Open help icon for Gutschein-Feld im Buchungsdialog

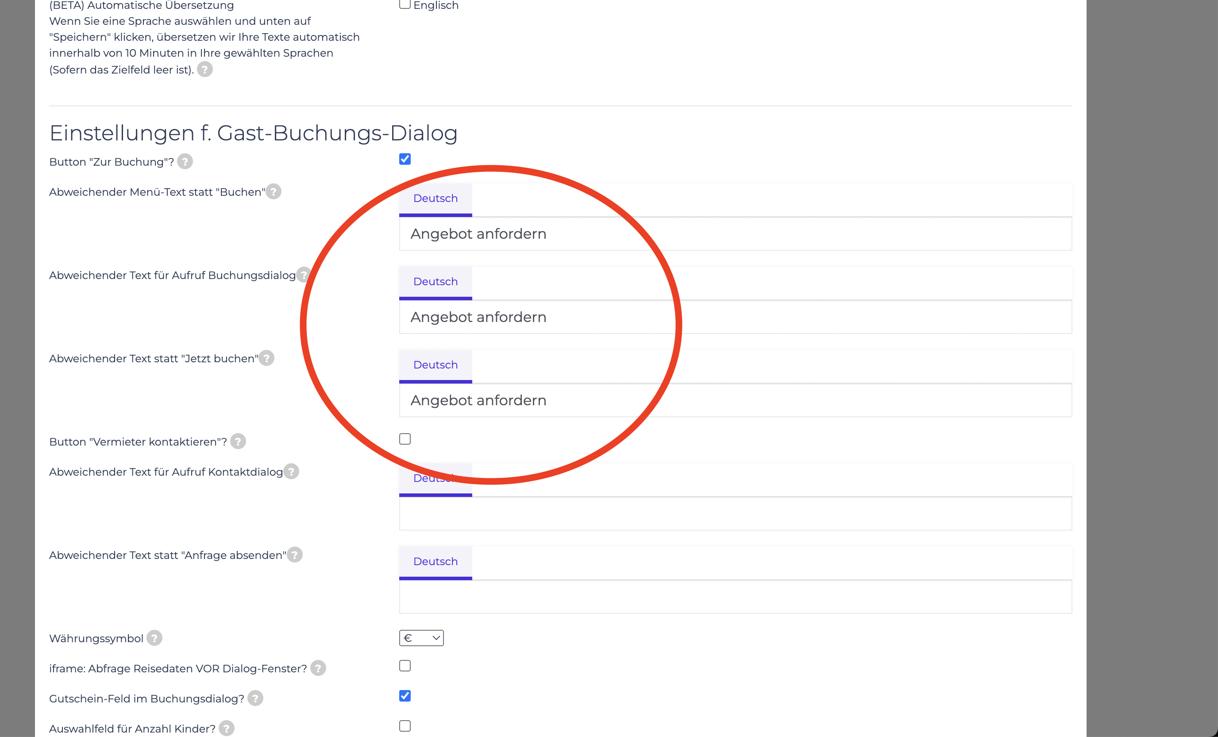pos(255,698)
